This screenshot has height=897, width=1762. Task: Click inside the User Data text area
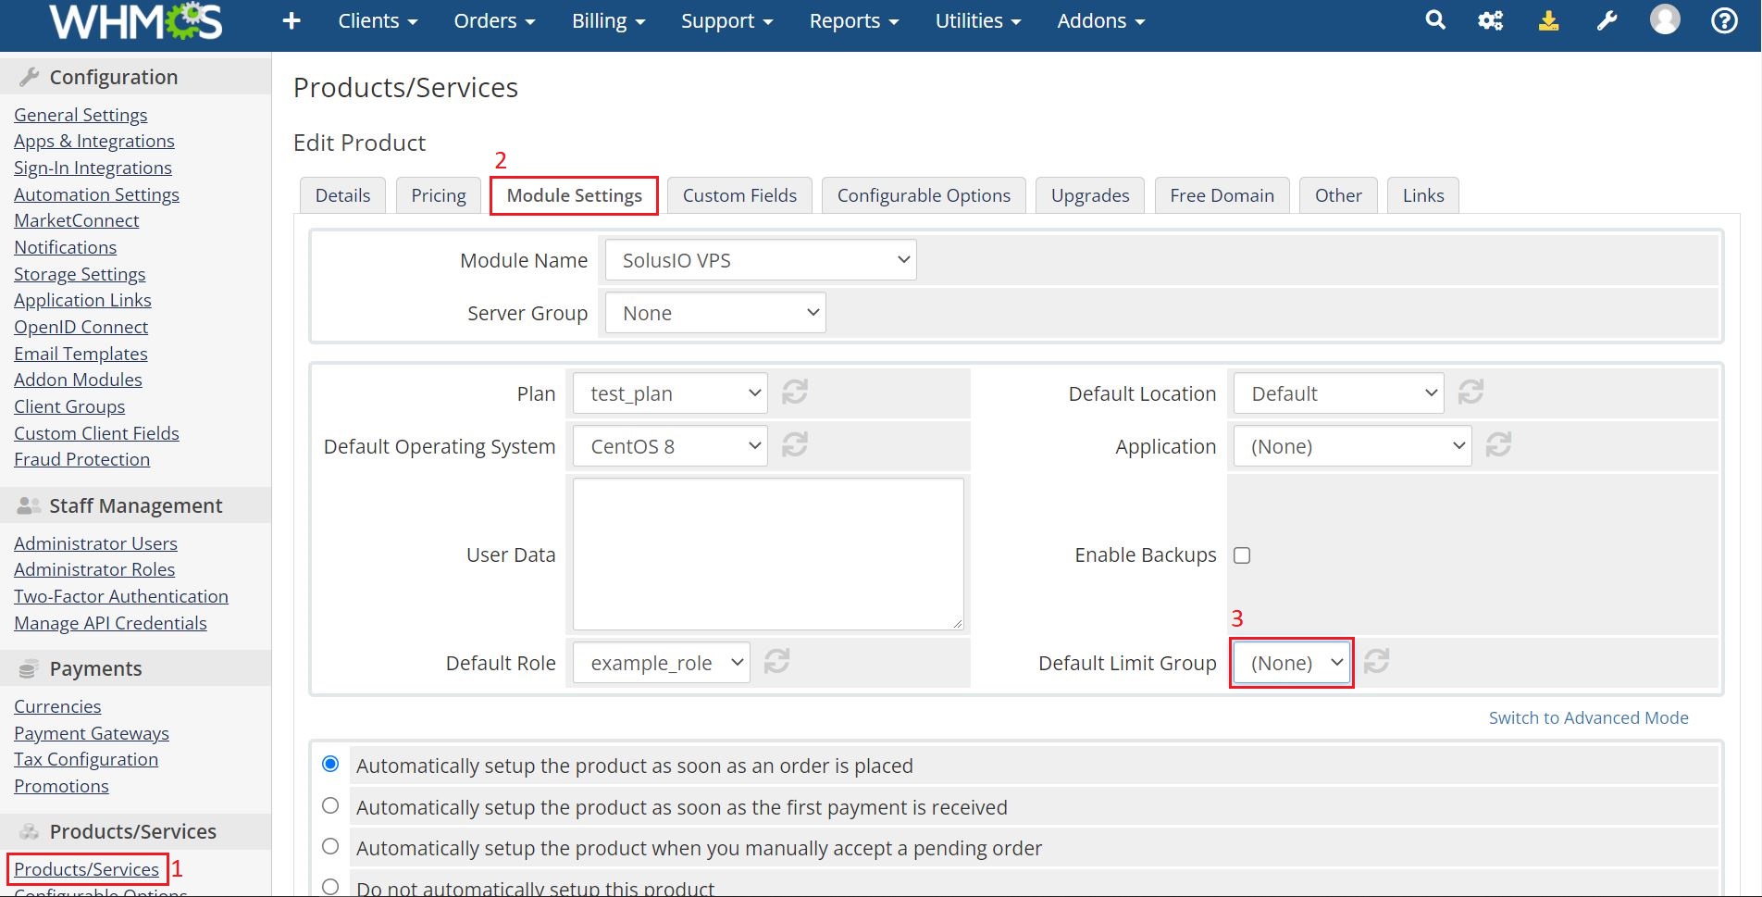pyautogui.click(x=768, y=554)
